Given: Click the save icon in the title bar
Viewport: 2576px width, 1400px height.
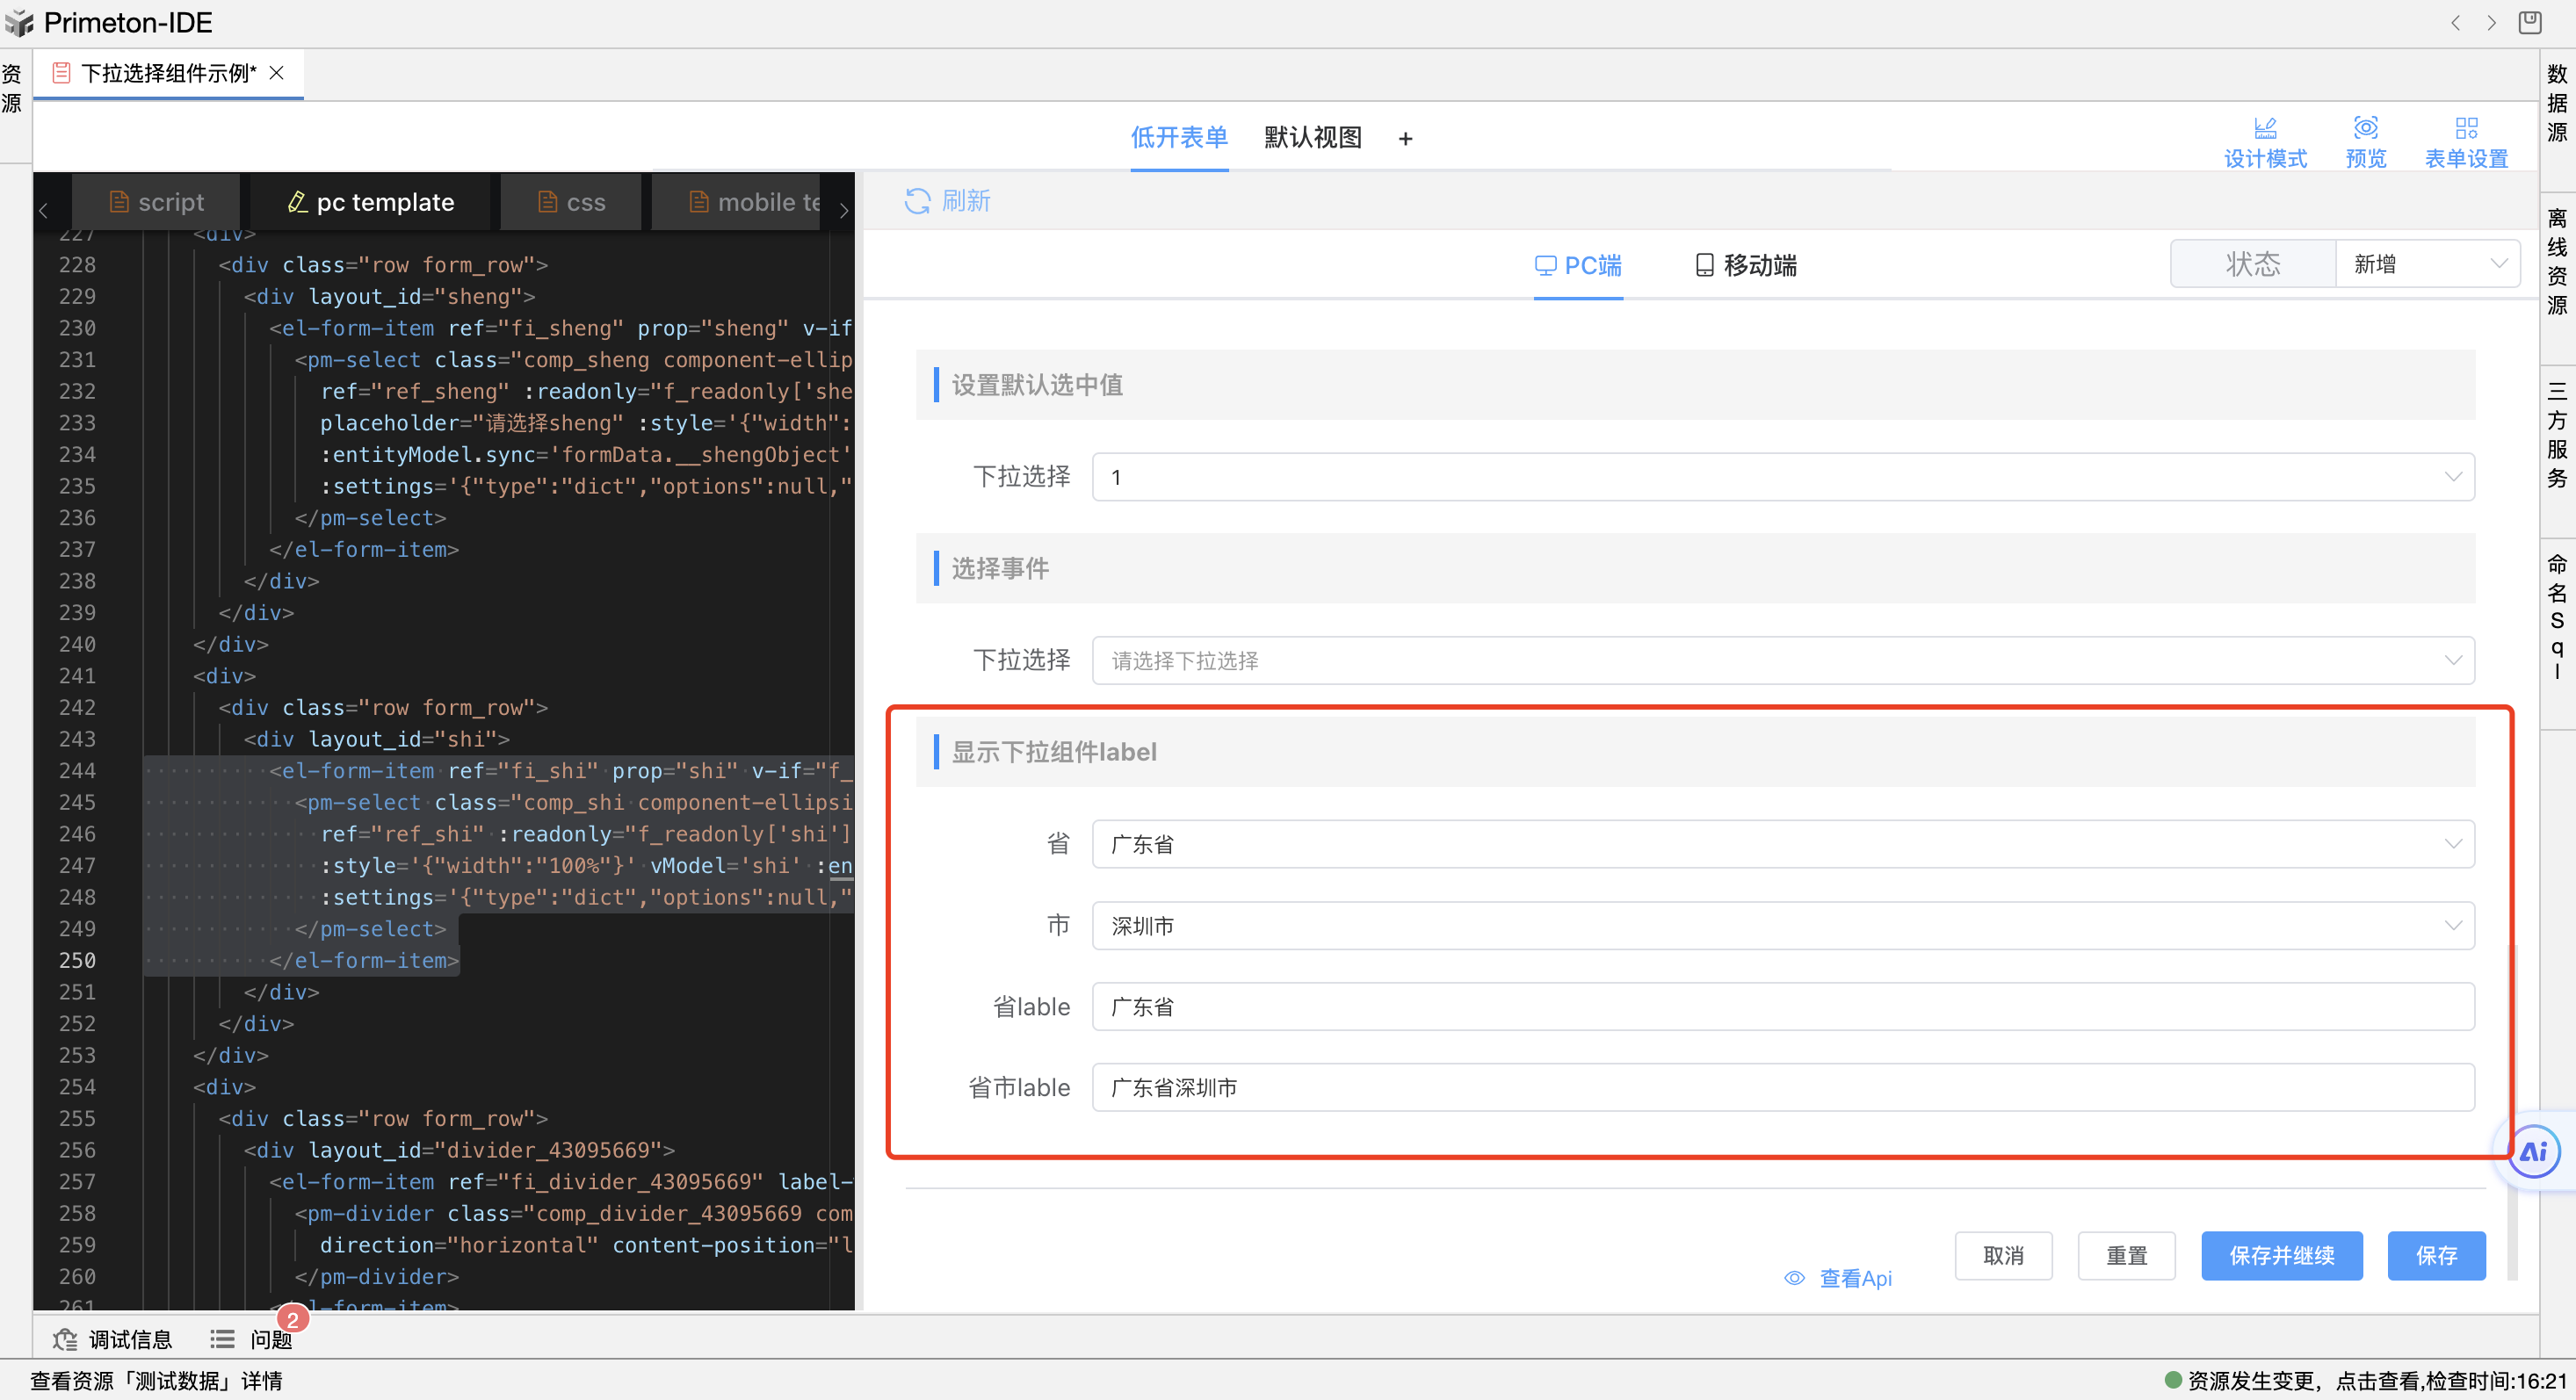Looking at the screenshot, I should coord(2529,22).
